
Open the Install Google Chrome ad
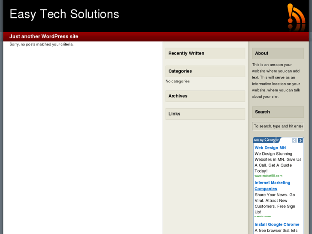[277, 225]
